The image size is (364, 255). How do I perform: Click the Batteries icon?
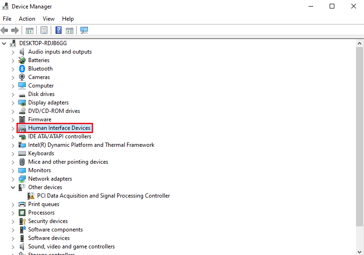coord(22,60)
